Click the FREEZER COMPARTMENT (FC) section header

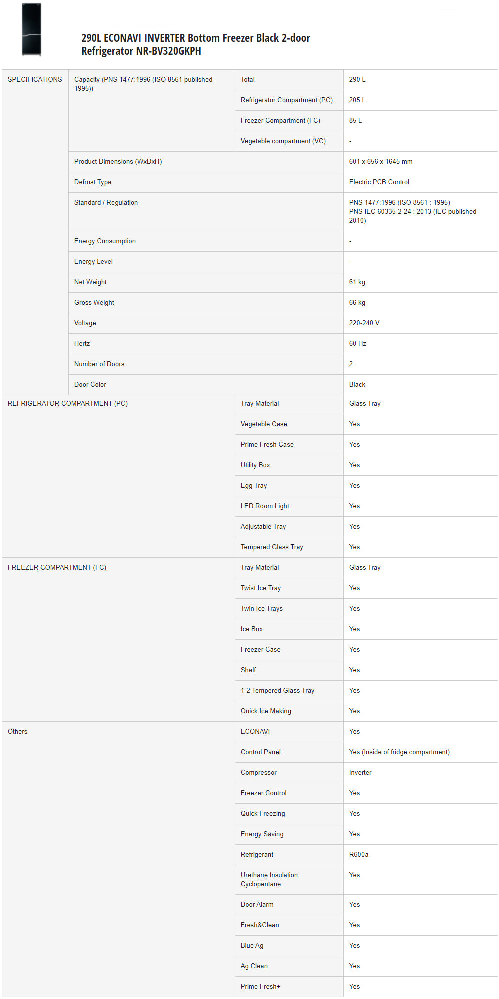click(57, 568)
